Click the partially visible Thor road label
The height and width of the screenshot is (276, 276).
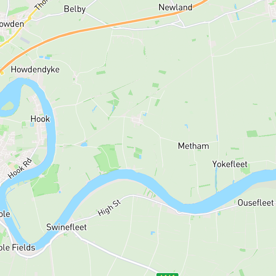tap(41, 4)
